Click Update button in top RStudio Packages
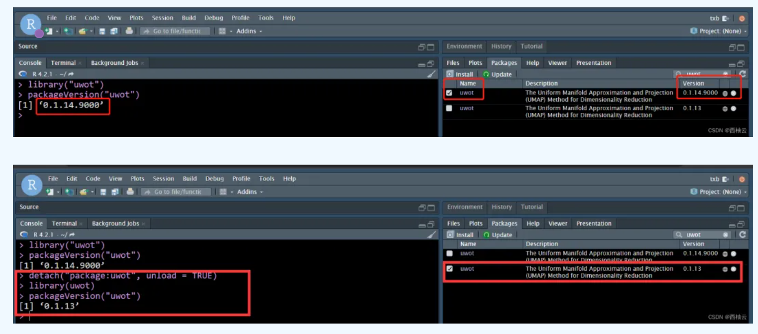Screen dimensions: 758x334 (497, 74)
